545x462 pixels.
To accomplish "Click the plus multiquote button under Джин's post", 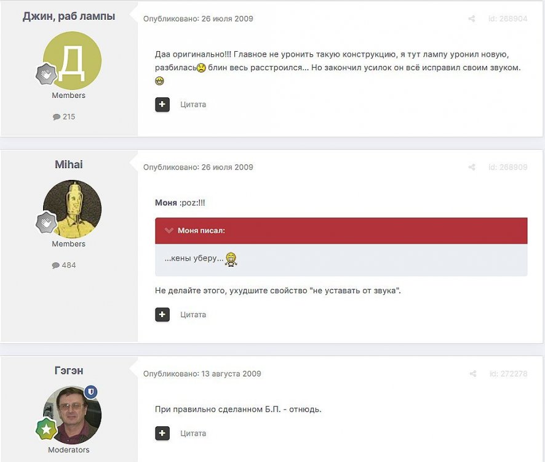I will coord(162,105).
